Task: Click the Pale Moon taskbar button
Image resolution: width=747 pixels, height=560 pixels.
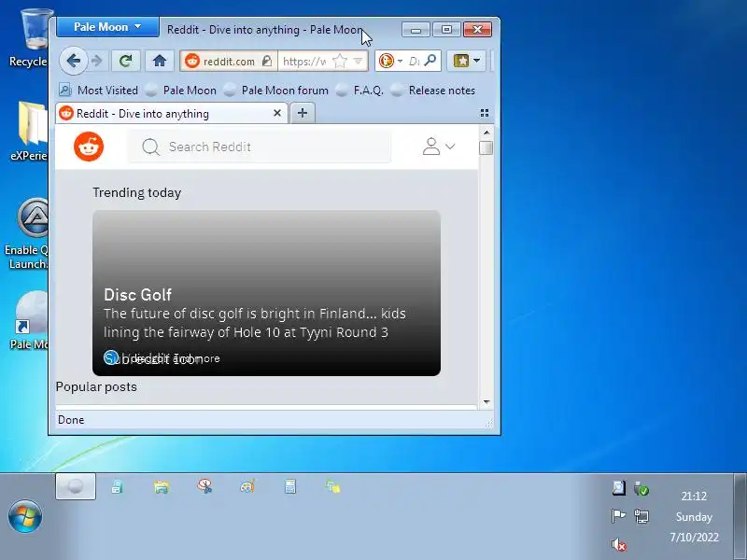Action: (76, 486)
